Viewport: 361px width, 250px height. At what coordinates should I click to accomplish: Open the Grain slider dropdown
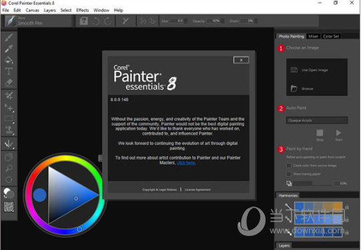click(256, 21)
